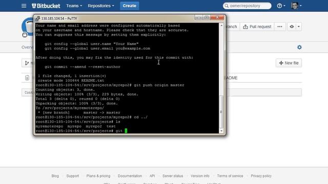328x184 pixels.
Task: Open the three-dots more actions menu
Action: click(280, 27)
